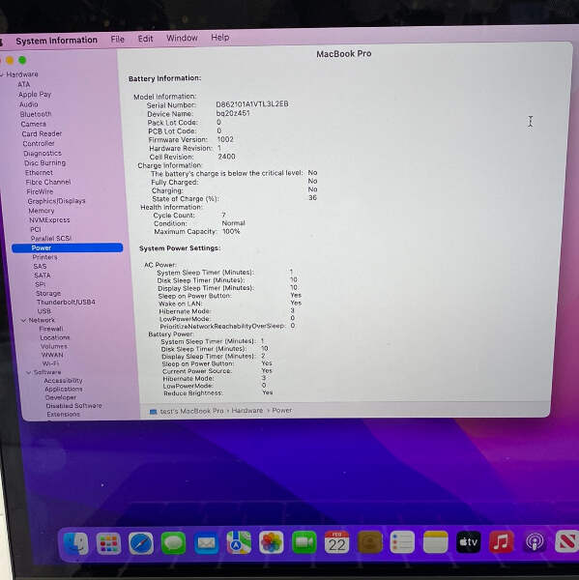Click the Hardware breadcrumb in path bar
This screenshot has height=580, width=579.
tap(247, 410)
